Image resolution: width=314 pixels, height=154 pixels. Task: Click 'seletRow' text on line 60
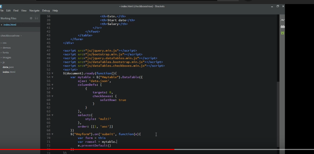(x=108, y=100)
